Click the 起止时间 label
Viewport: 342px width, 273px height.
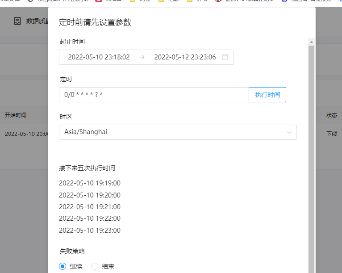(x=72, y=42)
